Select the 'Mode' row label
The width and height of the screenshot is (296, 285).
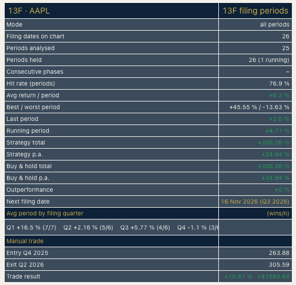(x=14, y=25)
